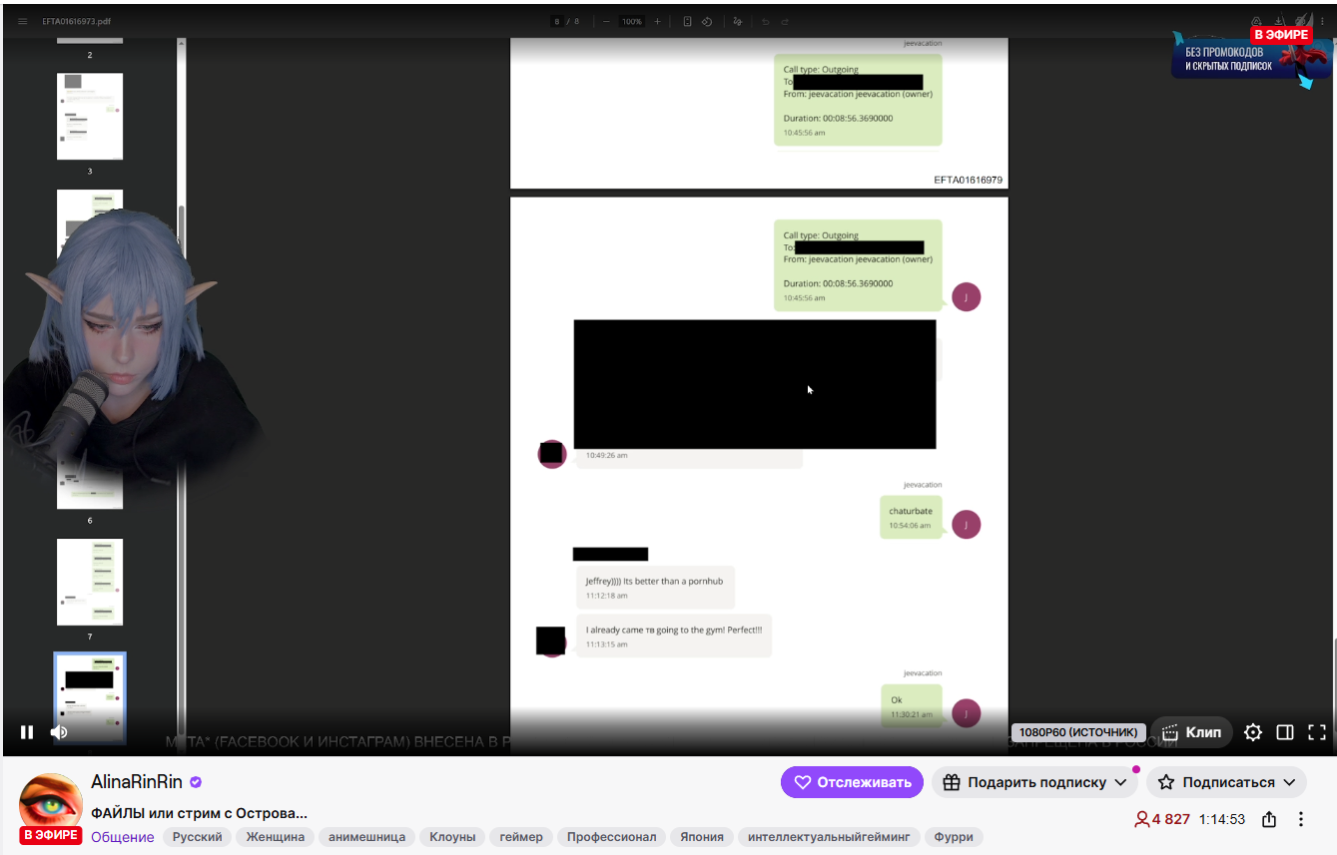
Task: Click the undo arrow in PDF toolbar
Action: click(766, 21)
